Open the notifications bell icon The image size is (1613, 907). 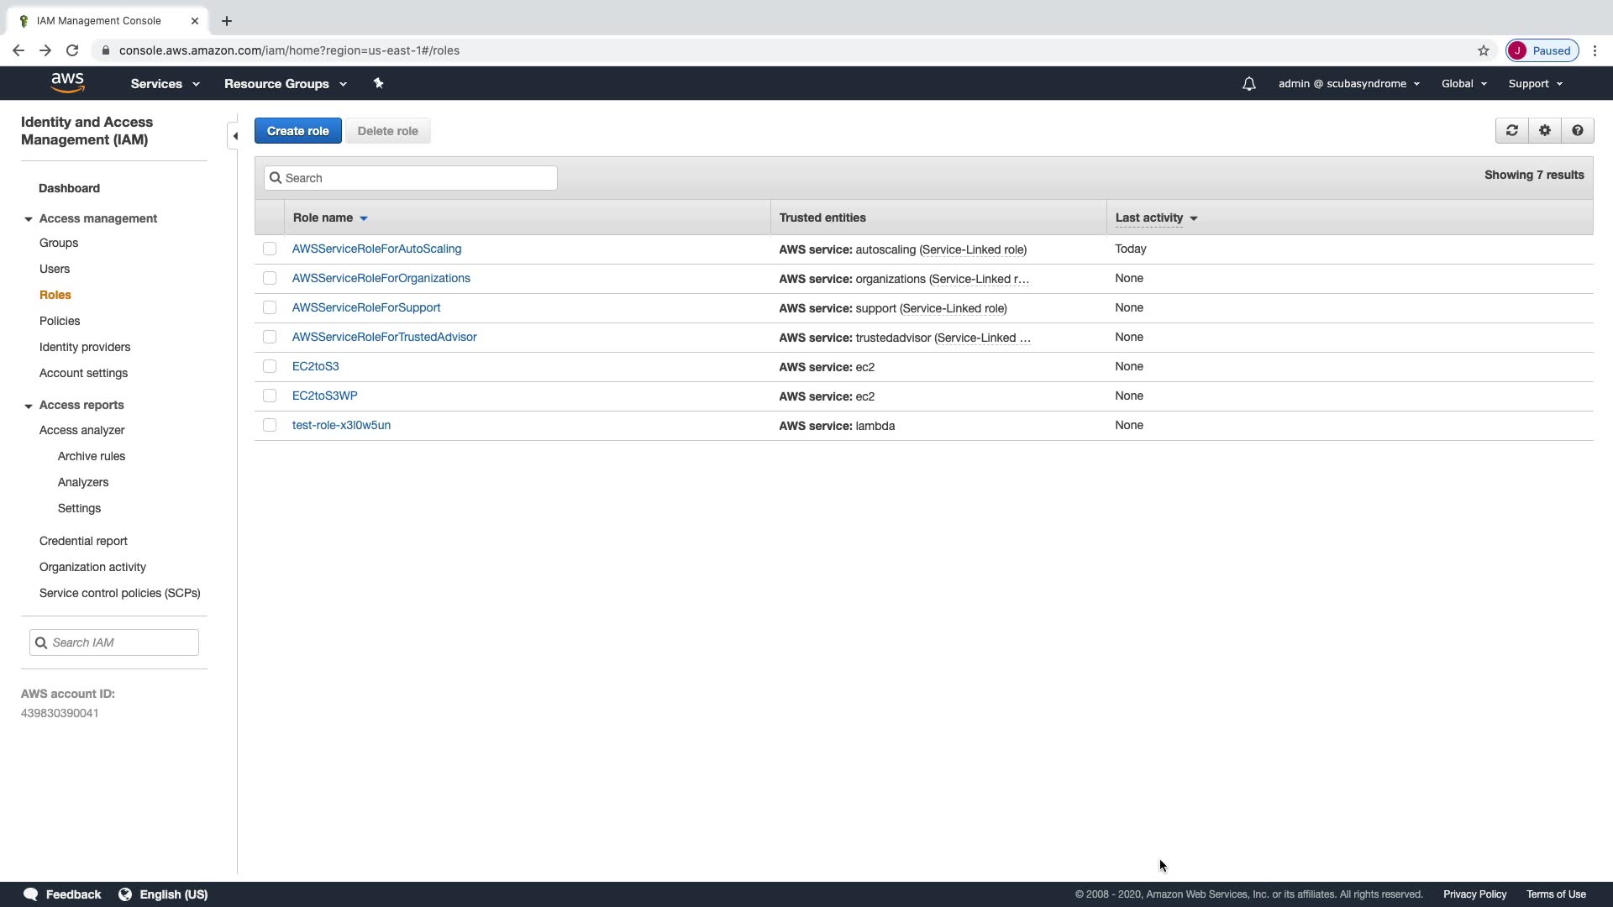(1248, 84)
